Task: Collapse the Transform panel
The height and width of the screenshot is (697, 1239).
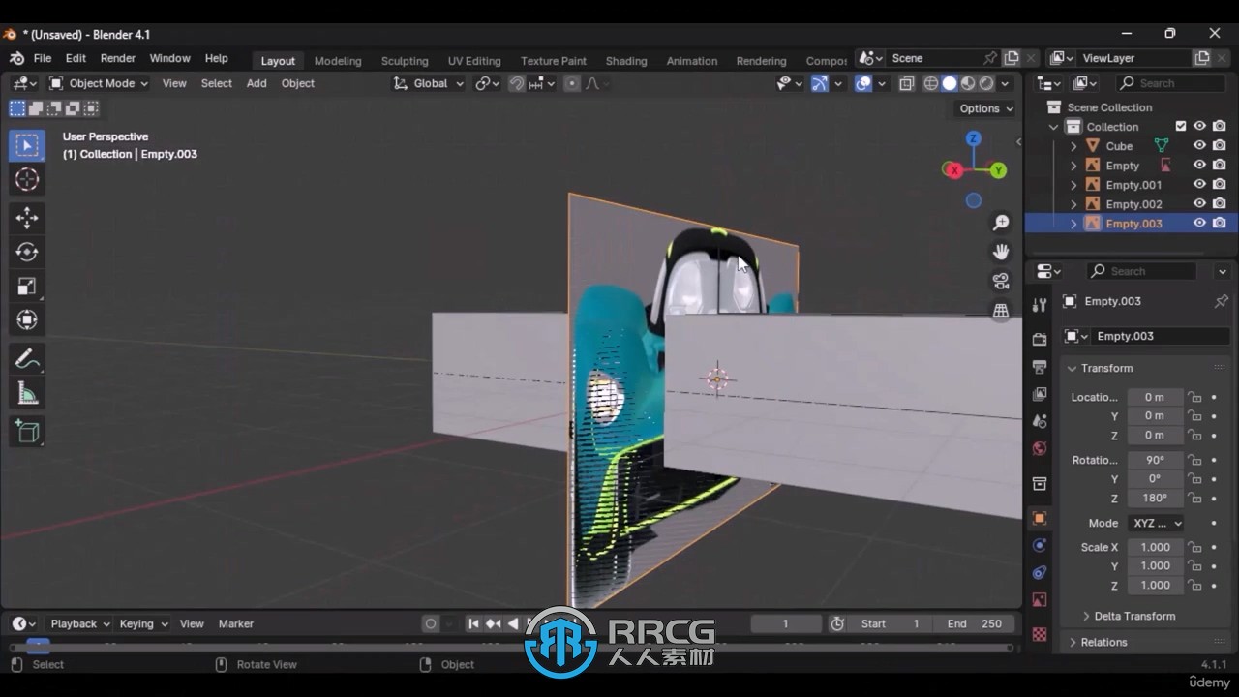Action: coord(1072,368)
